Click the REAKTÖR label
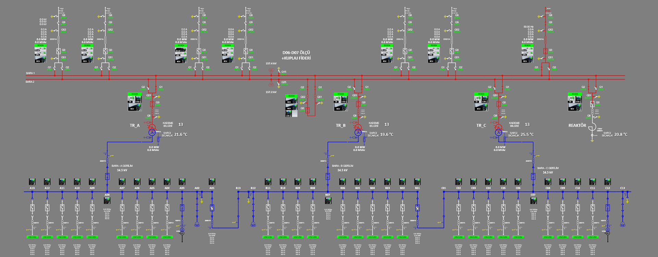658x257 pixels. click(x=577, y=125)
